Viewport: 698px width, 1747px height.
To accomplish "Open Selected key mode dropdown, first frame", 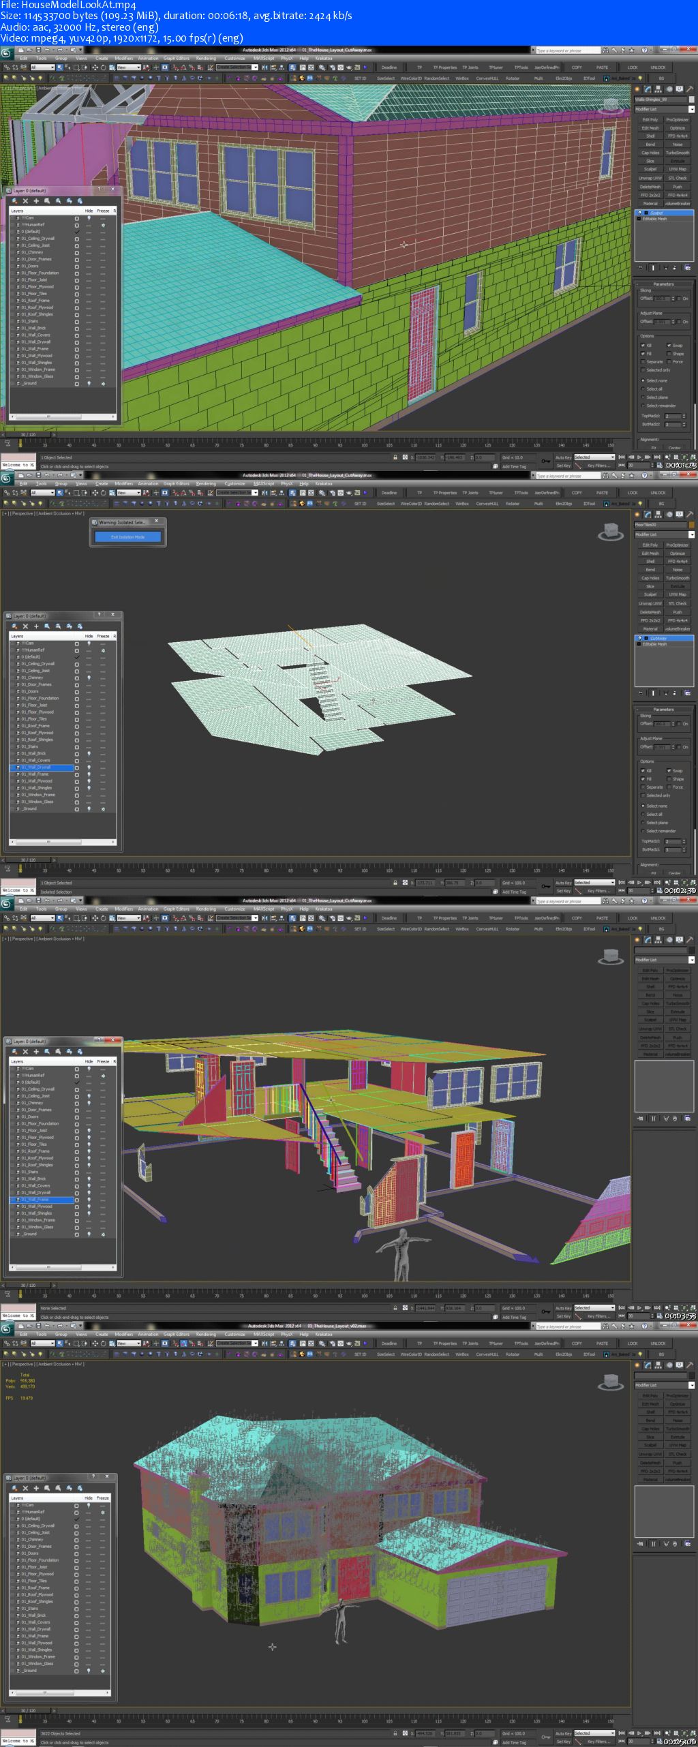I will click(x=594, y=457).
